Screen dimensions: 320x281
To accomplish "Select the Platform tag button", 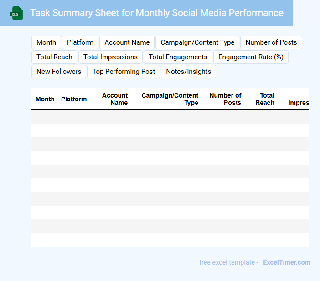I will 80,42.
